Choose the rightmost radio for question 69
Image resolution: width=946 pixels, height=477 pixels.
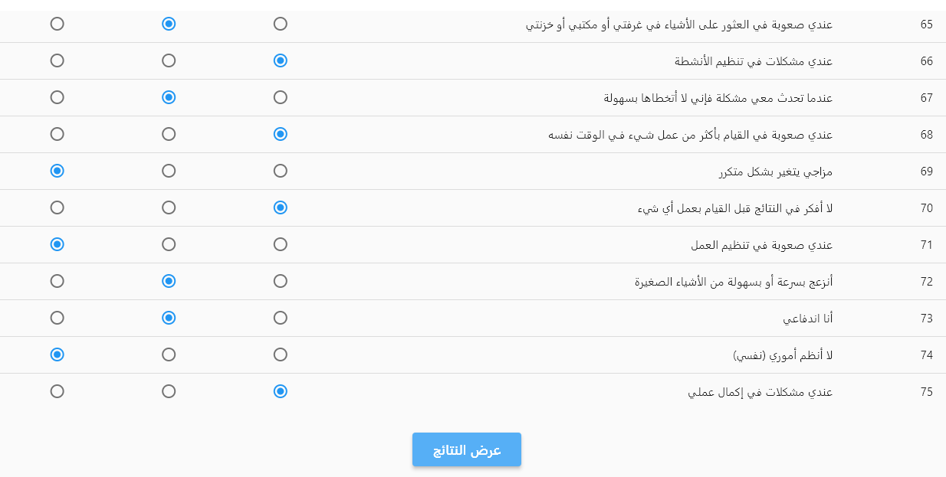[281, 171]
